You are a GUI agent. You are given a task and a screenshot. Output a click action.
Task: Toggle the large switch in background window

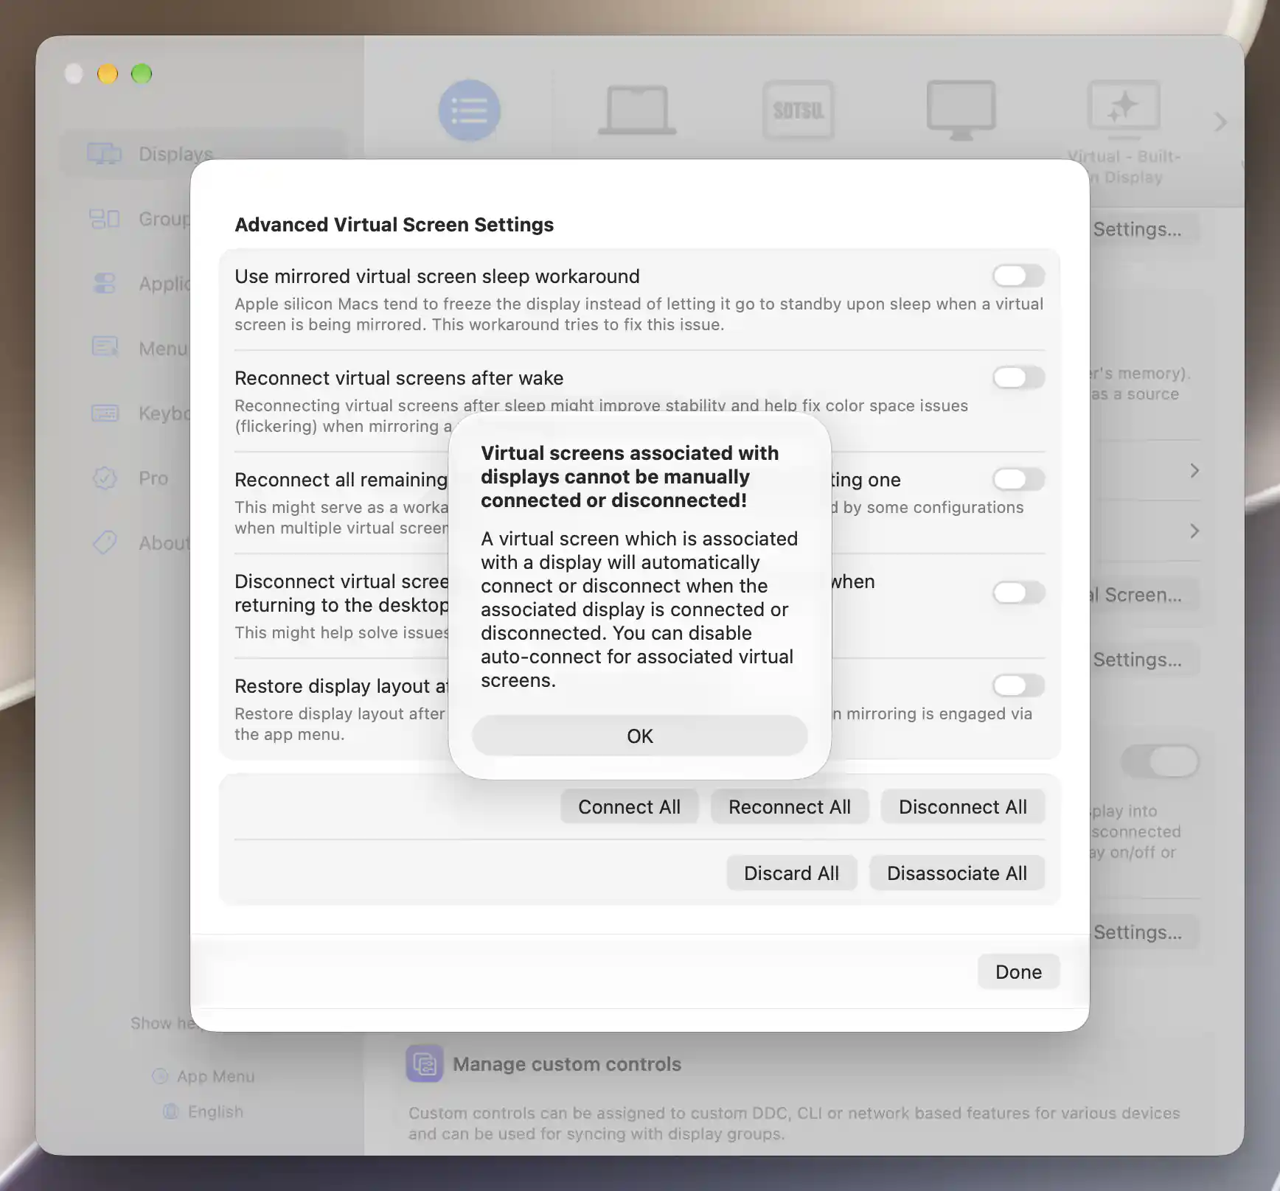pos(1161,761)
